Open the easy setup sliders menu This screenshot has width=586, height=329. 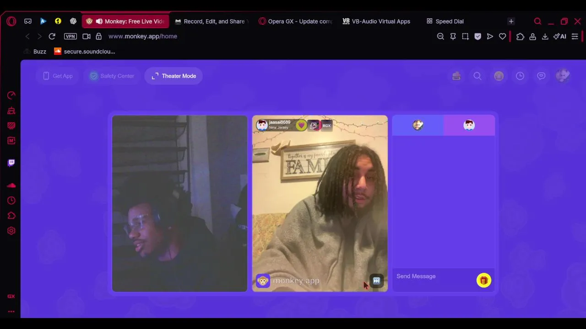[575, 36]
